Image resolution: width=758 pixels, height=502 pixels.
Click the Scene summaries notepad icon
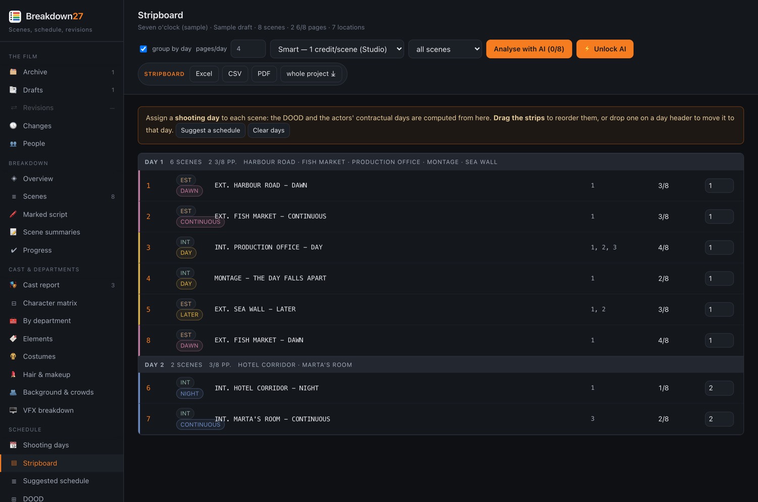[13, 232]
